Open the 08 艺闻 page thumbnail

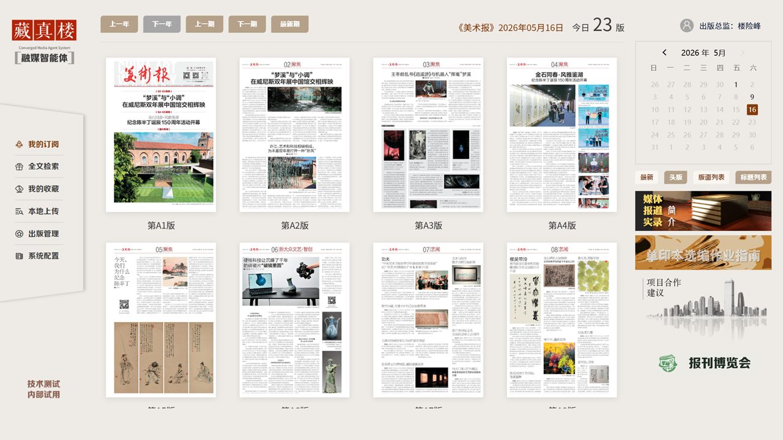(x=562, y=320)
